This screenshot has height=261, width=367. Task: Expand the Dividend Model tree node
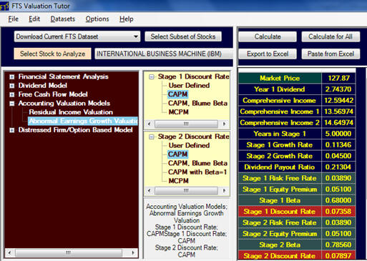11,86
